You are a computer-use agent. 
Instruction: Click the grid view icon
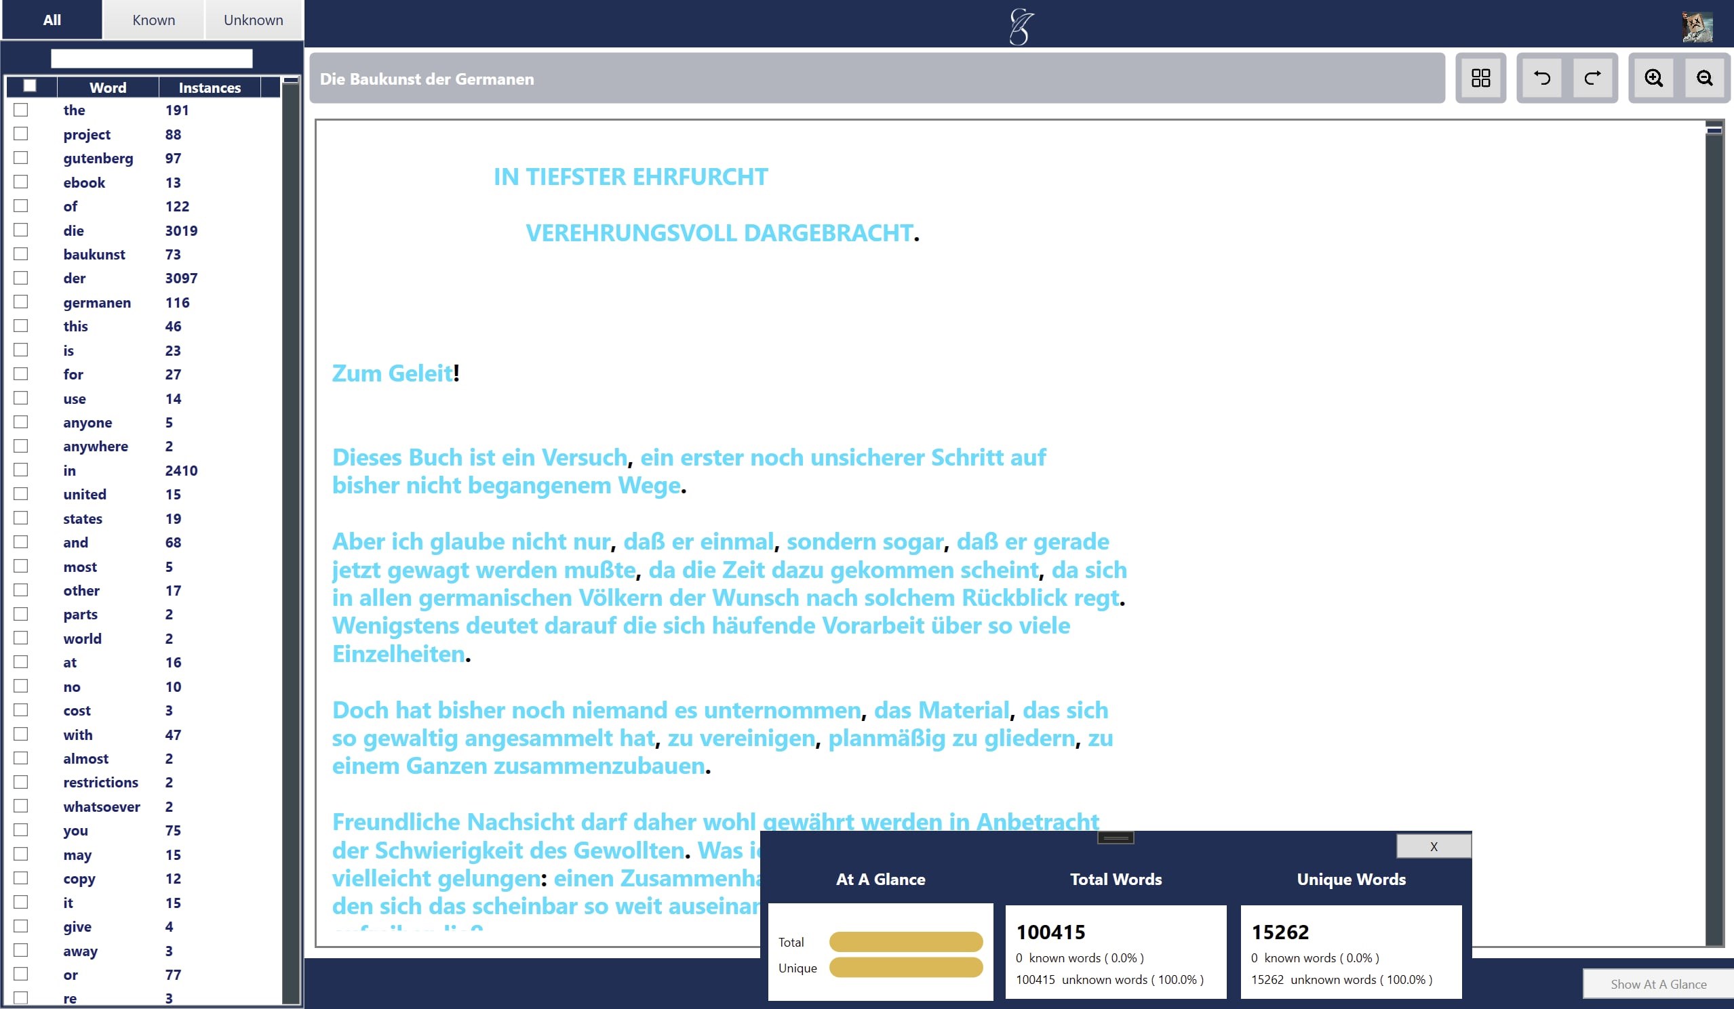1480,78
